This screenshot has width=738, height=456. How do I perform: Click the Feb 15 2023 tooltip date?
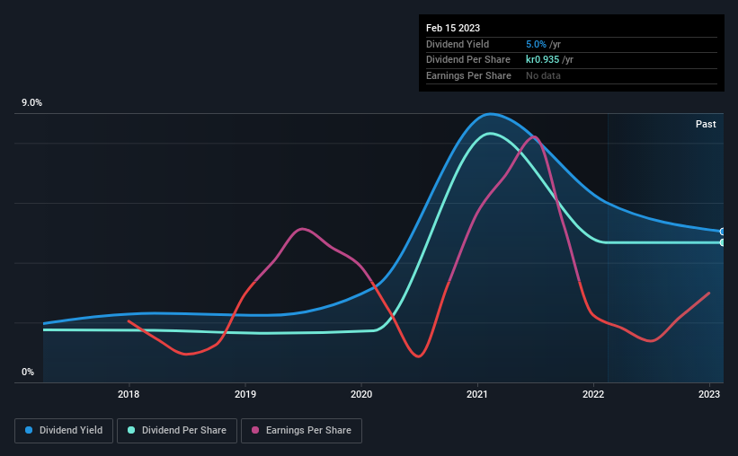click(x=453, y=28)
